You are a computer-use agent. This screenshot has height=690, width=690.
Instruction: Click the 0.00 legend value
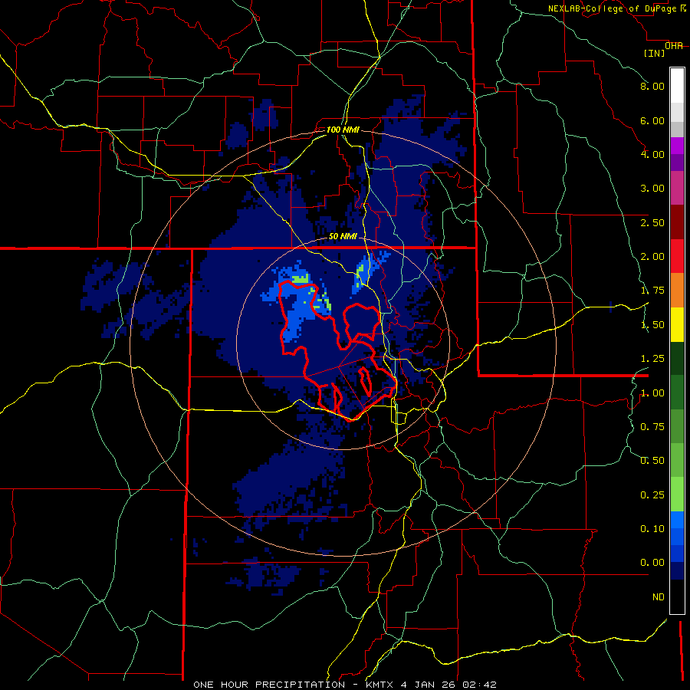click(652, 563)
